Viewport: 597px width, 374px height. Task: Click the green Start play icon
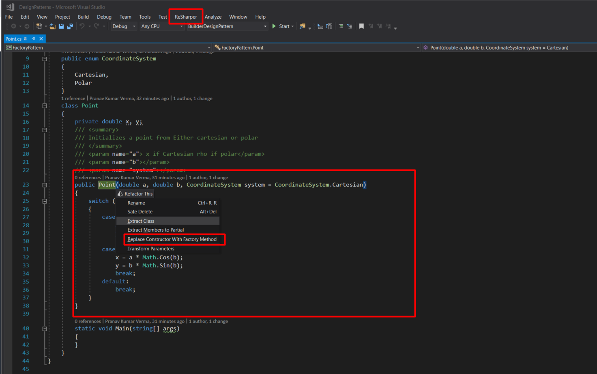coord(274,26)
